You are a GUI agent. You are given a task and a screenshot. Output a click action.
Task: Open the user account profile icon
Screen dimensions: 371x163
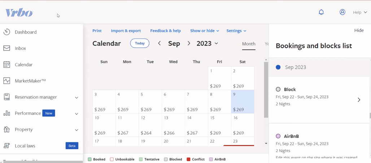pos(342,12)
